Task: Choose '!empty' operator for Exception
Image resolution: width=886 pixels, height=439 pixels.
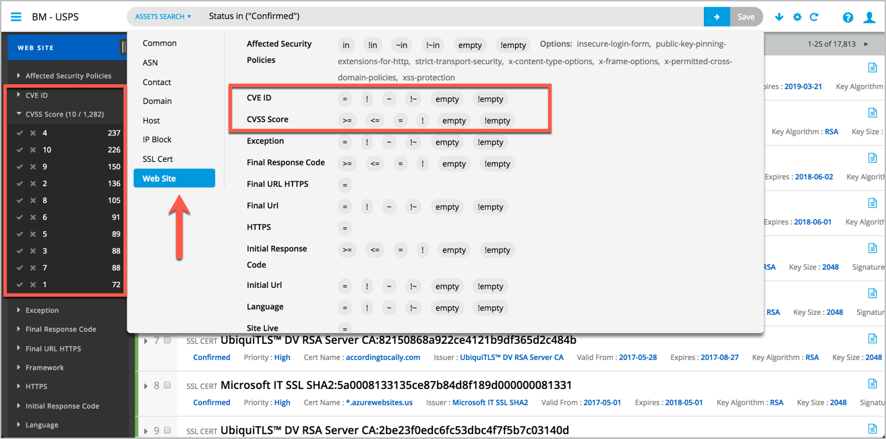Action: tap(490, 142)
